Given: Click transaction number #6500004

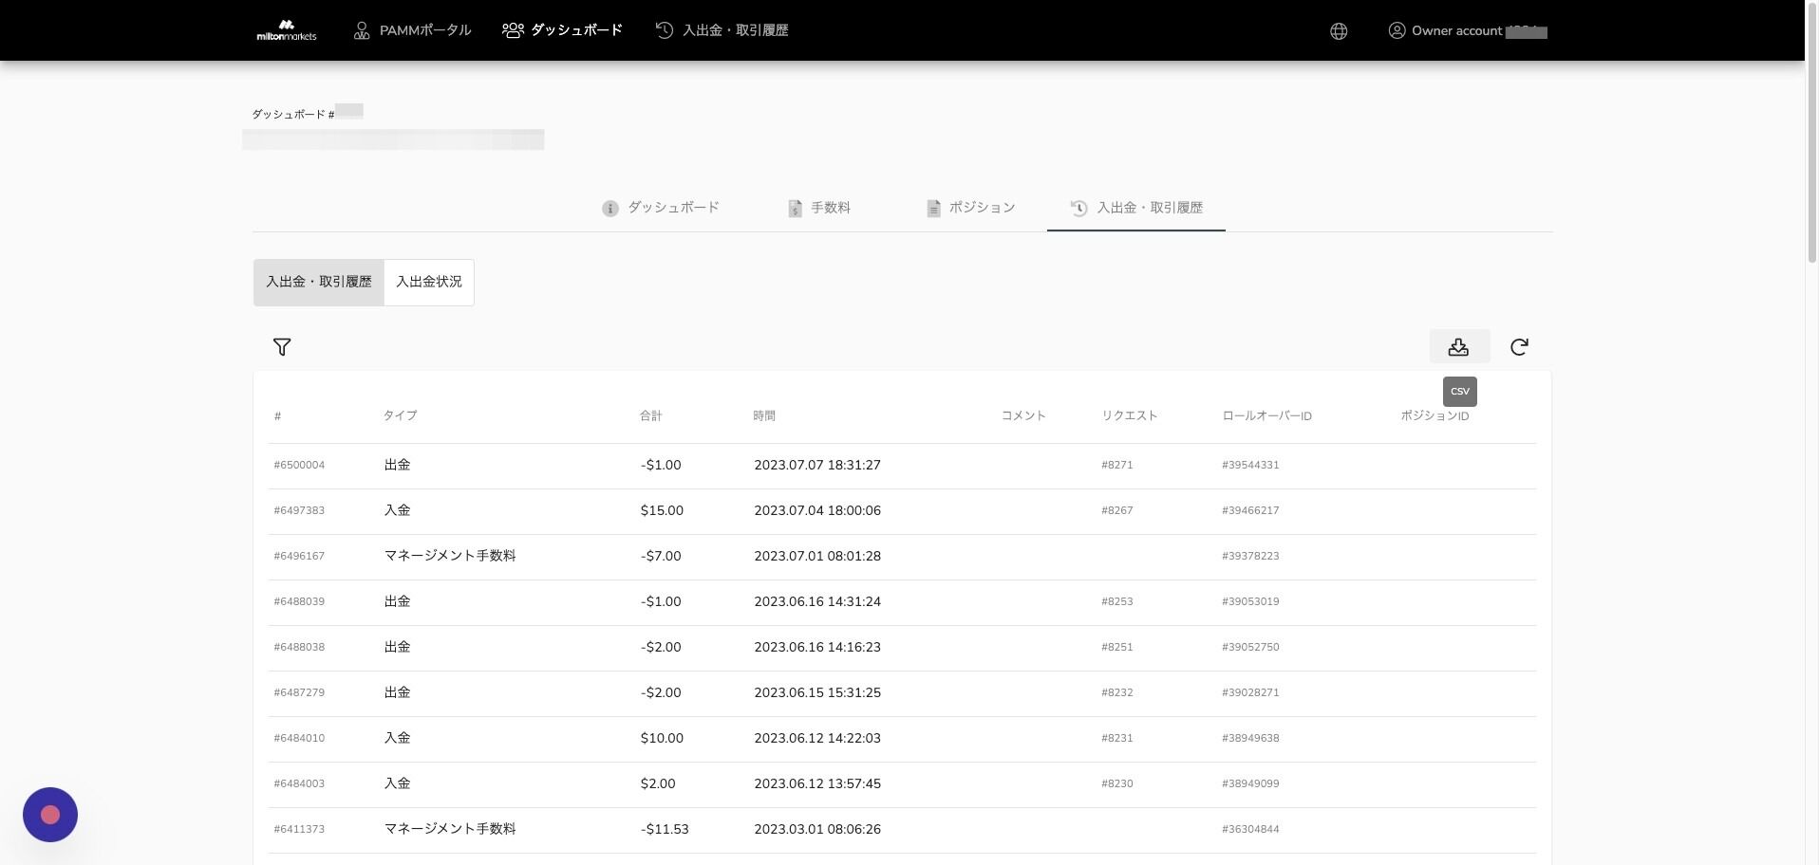Looking at the screenshot, I should point(299,465).
